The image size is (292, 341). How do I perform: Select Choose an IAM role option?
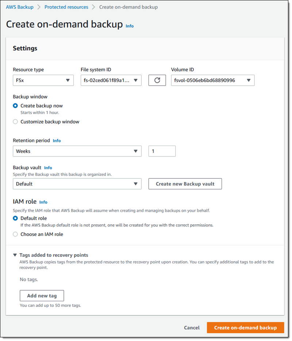click(15, 235)
